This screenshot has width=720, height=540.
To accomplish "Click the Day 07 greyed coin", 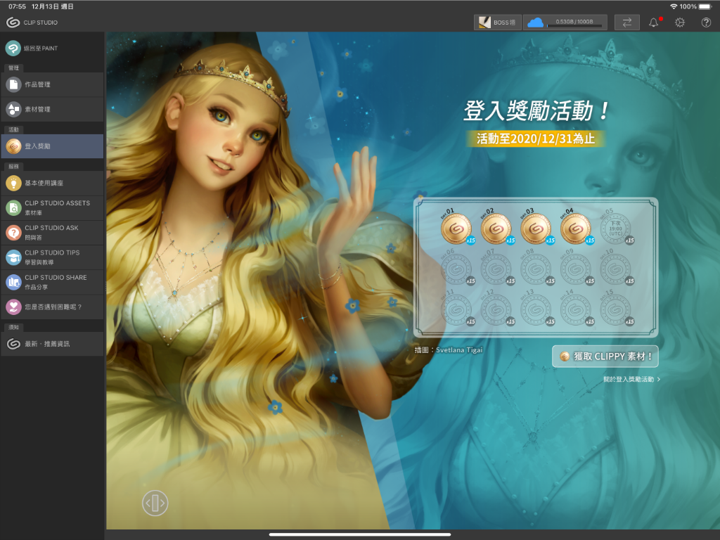I will [496, 269].
